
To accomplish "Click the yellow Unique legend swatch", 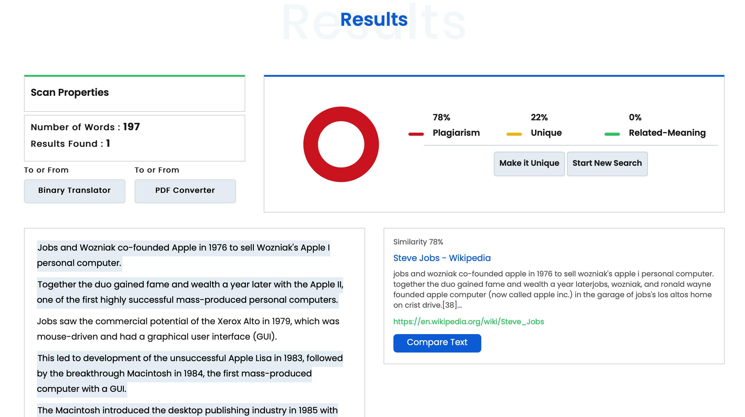I will 514,134.
